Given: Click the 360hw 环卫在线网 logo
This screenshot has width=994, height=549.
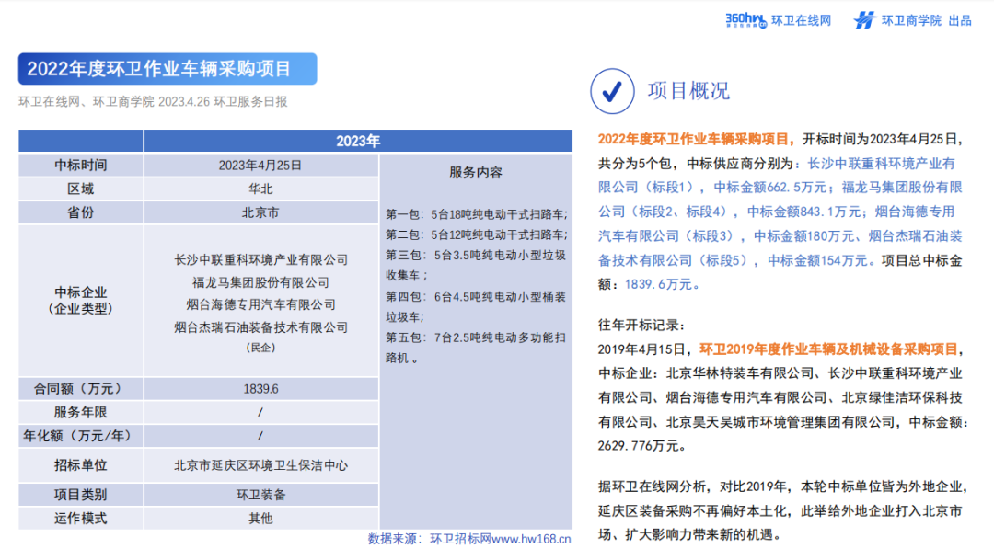Looking at the screenshot, I should (778, 20).
